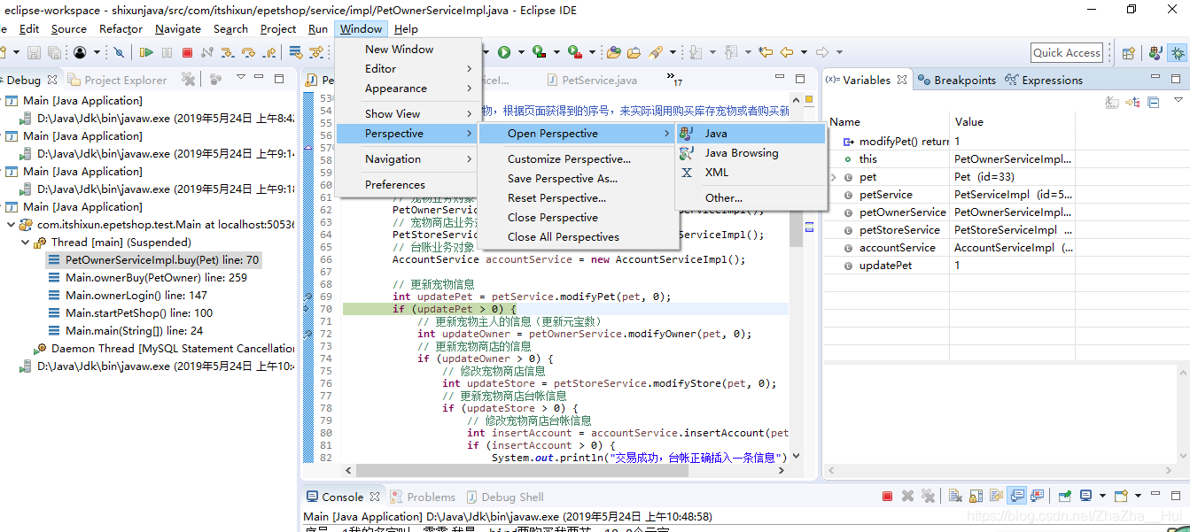The height and width of the screenshot is (532, 1190).
Task: Click the Use Step Filters icon
Action: pos(316,52)
